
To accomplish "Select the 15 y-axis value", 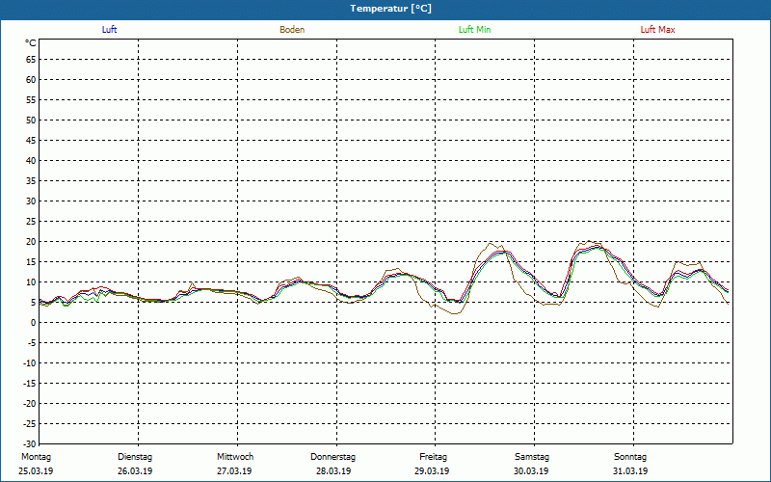I will [31, 261].
